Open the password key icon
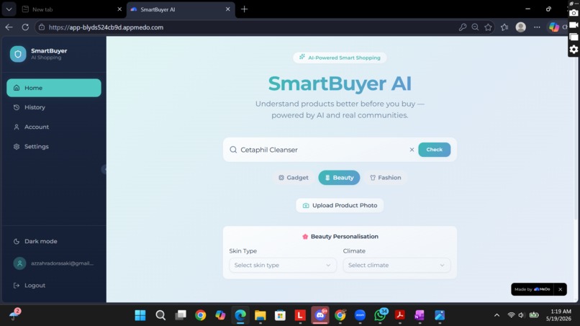This screenshot has height=326, width=580. (463, 27)
